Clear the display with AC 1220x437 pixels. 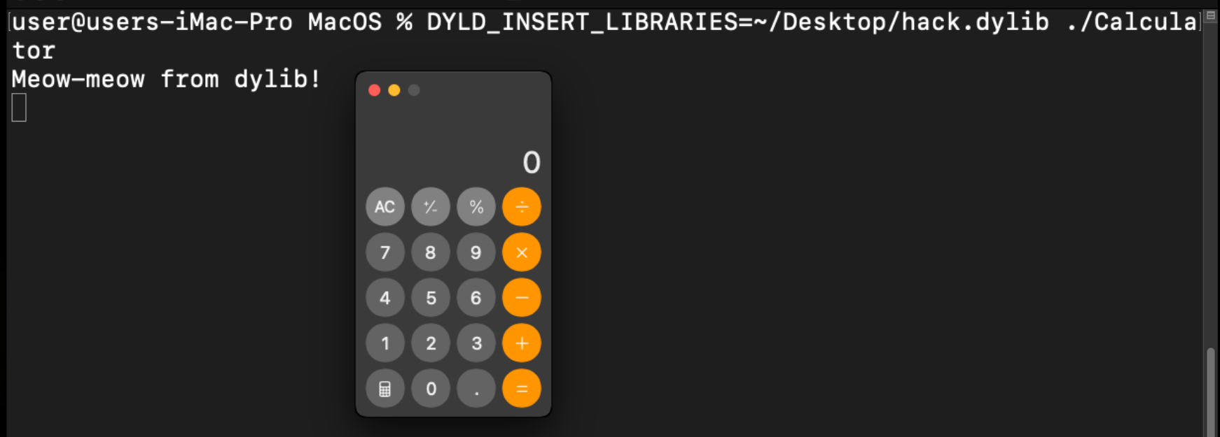point(385,207)
